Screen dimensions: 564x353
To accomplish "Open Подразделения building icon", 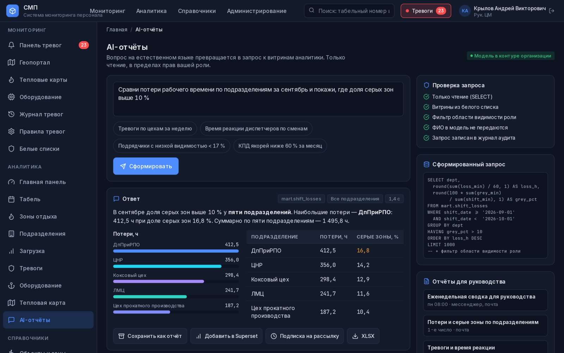I will pos(11,234).
